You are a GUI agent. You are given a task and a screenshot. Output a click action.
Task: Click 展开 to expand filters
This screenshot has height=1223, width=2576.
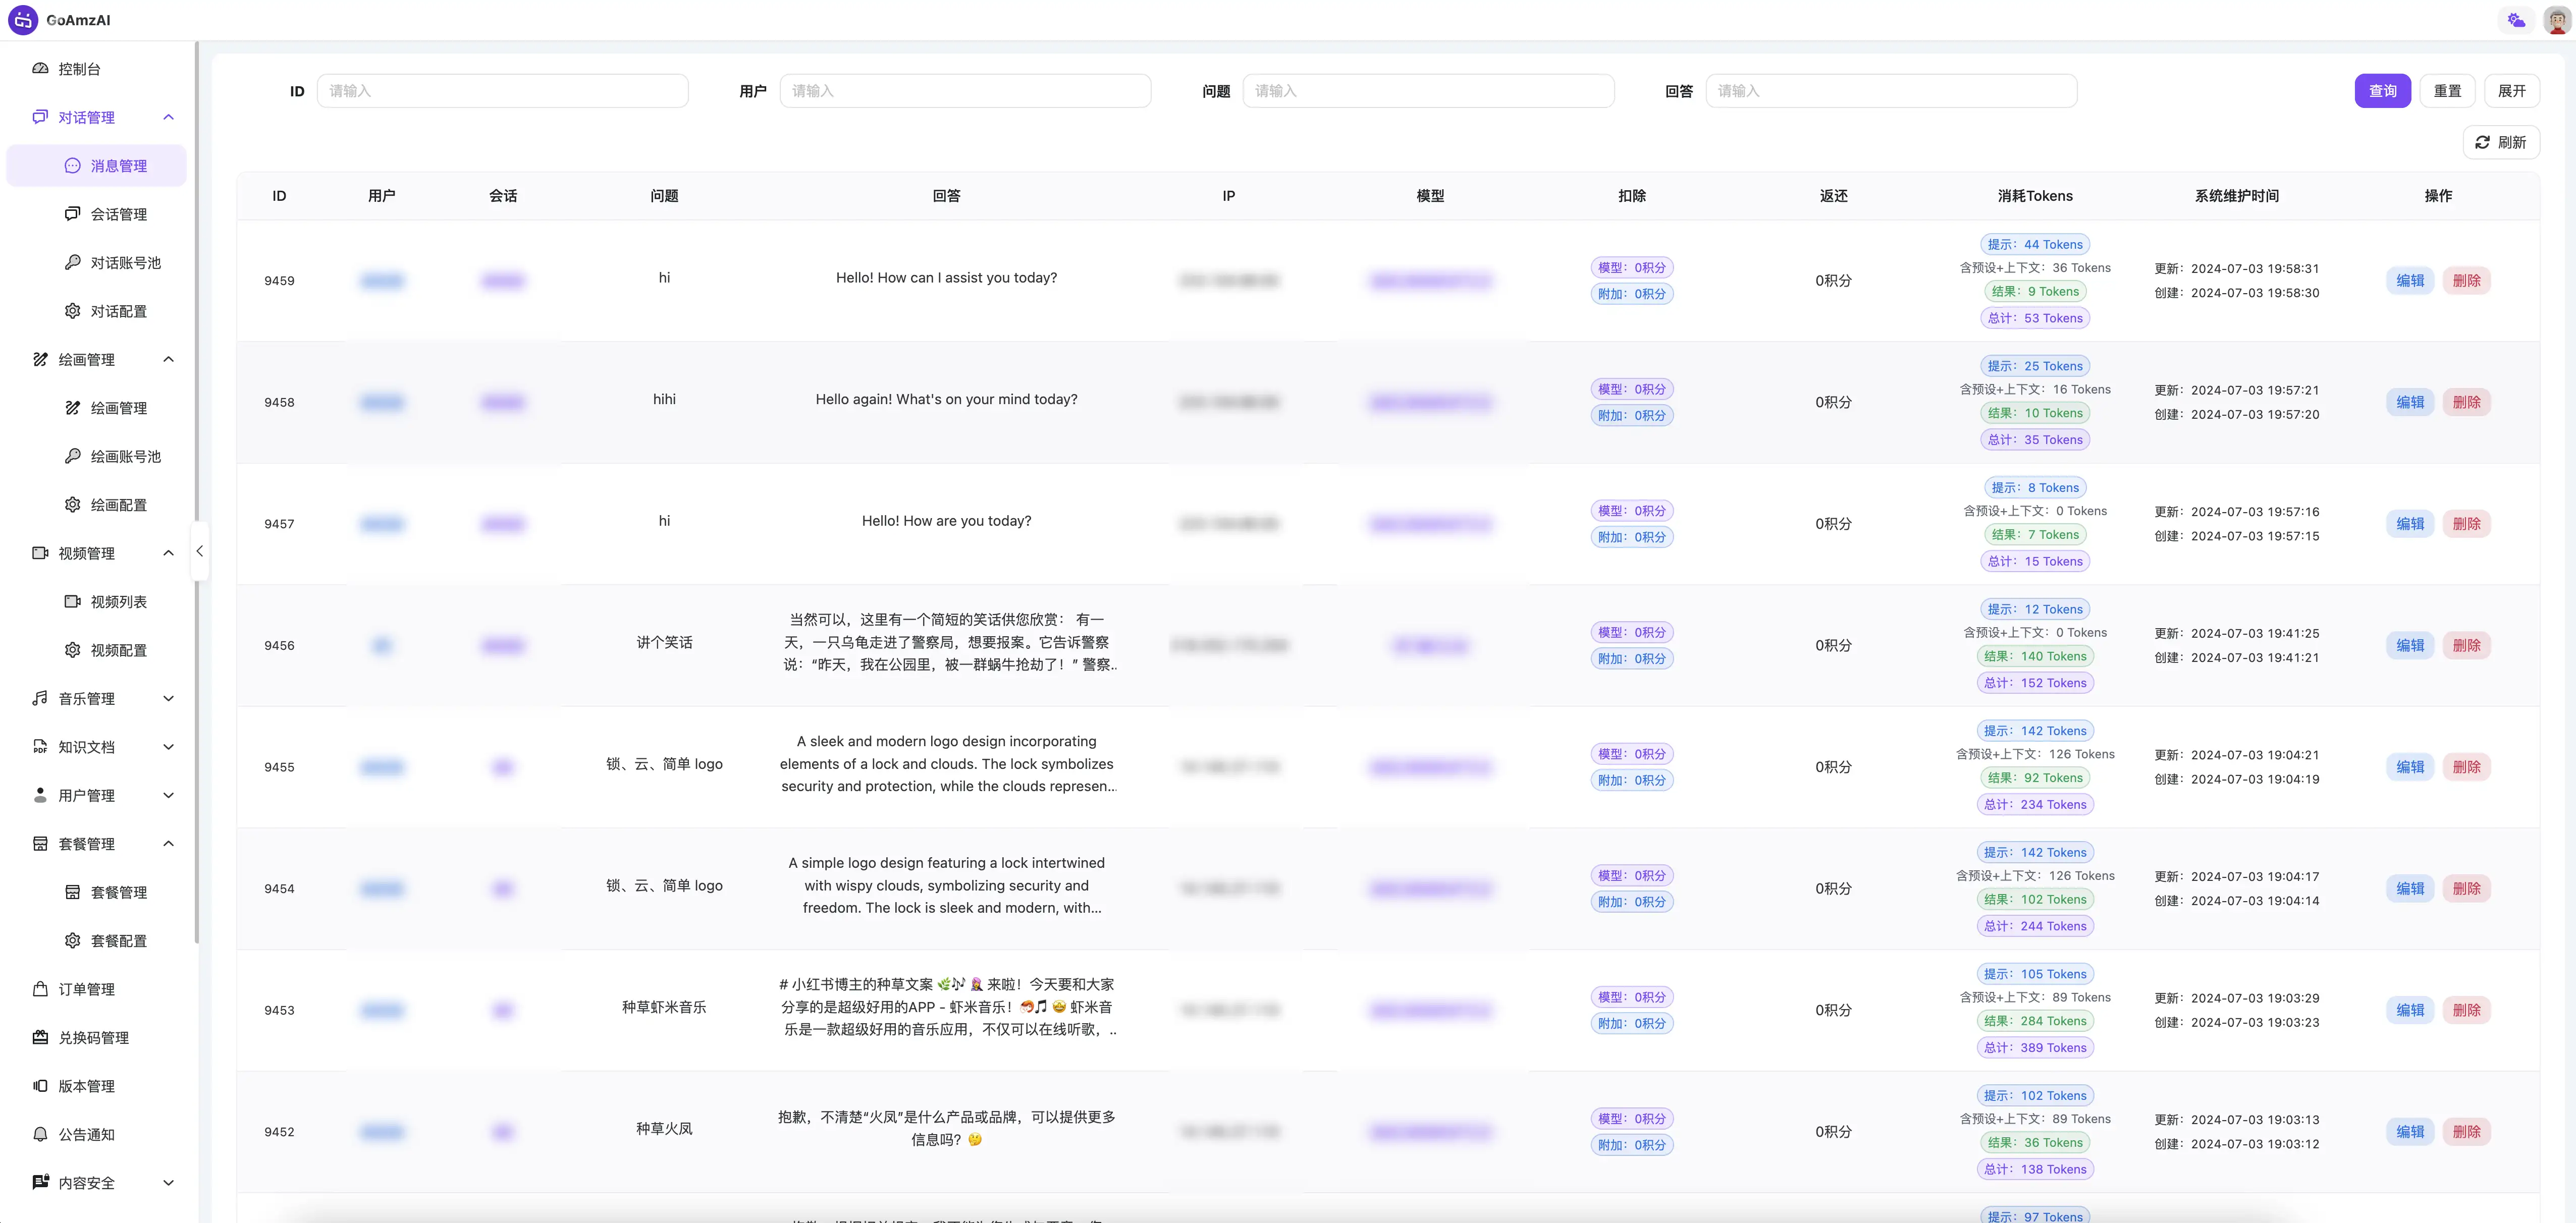[2512, 91]
